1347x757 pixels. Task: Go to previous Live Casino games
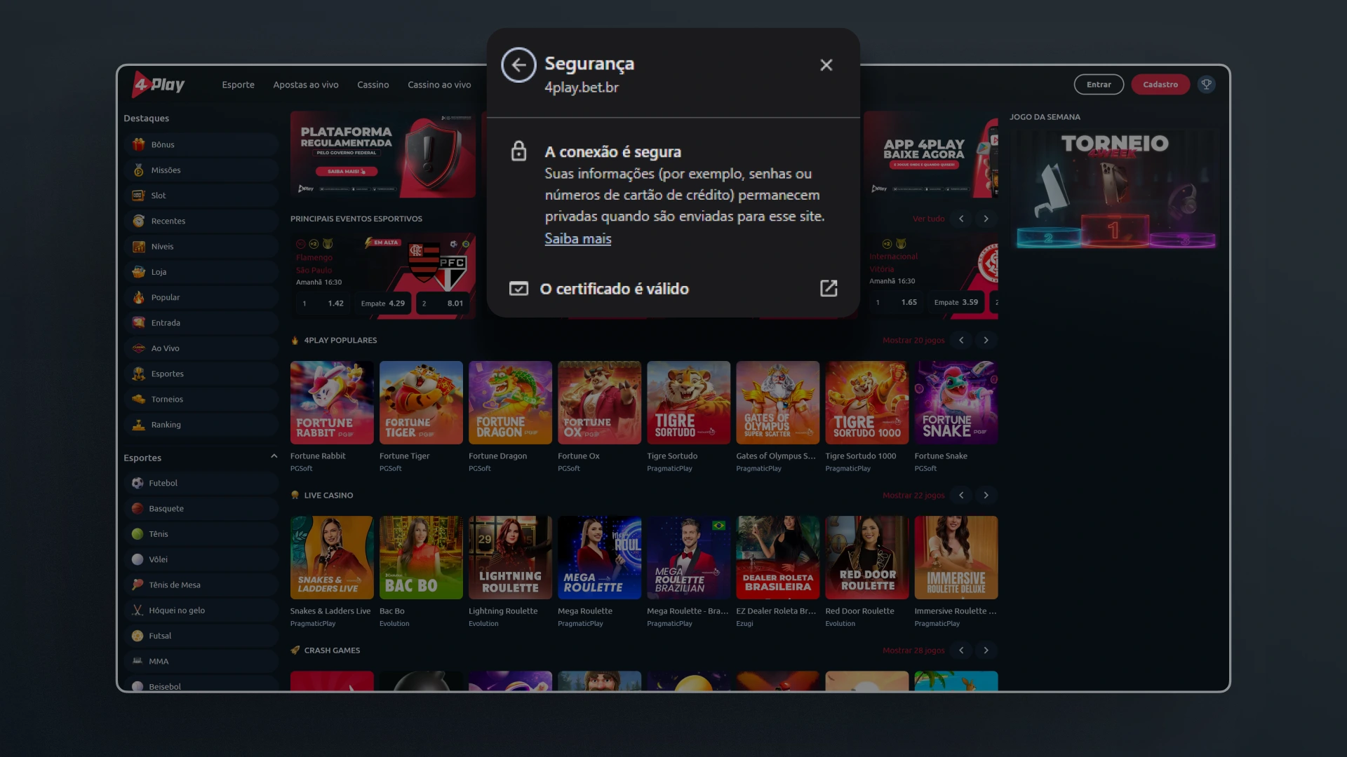point(961,496)
